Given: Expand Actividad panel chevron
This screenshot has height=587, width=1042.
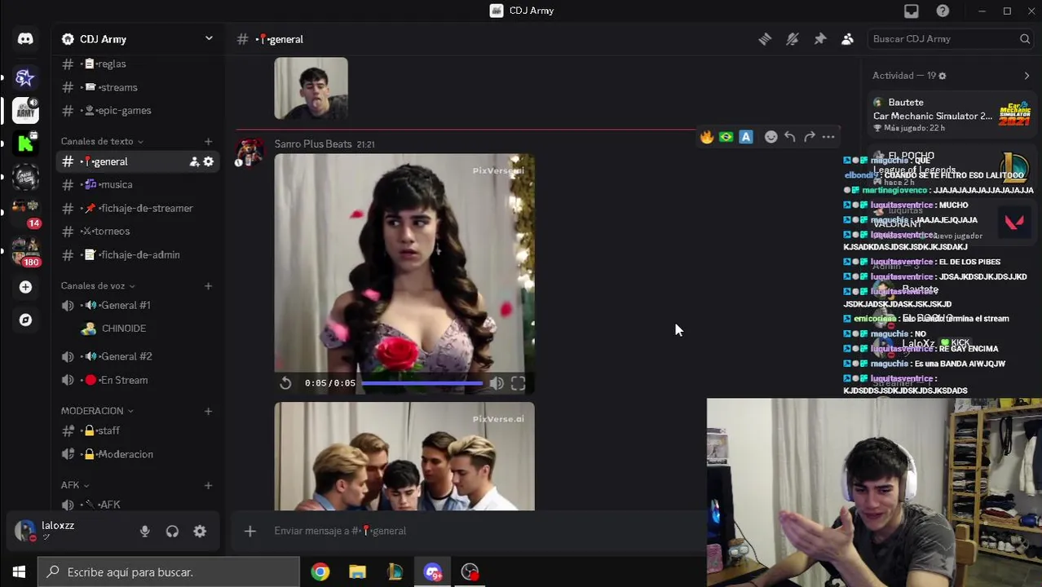Looking at the screenshot, I should (x=1027, y=76).
